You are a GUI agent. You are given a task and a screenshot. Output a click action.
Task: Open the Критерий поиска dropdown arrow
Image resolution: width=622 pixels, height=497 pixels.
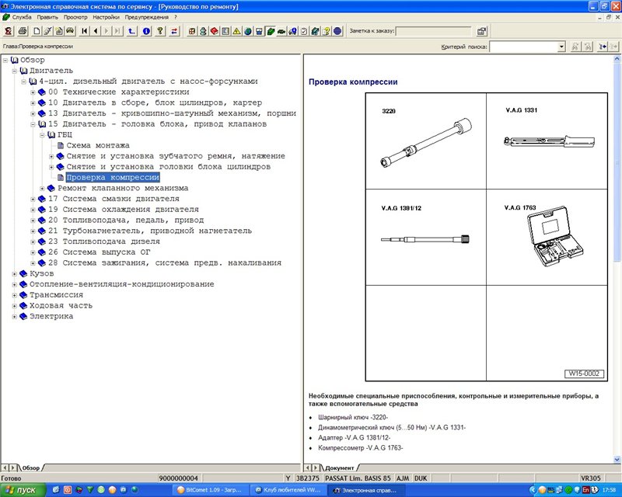(561, 47)
